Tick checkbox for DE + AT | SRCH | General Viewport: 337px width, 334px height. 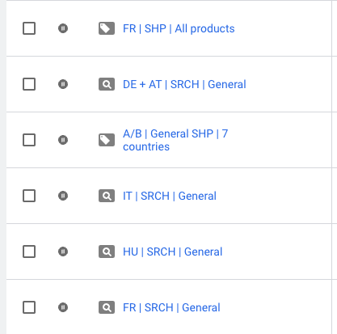coord(29,84)
